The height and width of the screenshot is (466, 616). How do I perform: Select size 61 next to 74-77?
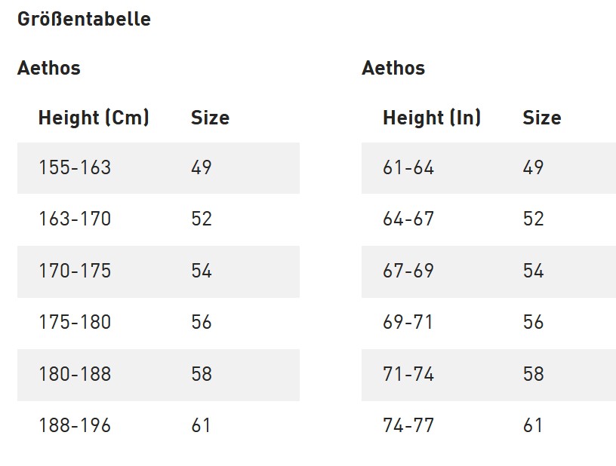point(533,425)
